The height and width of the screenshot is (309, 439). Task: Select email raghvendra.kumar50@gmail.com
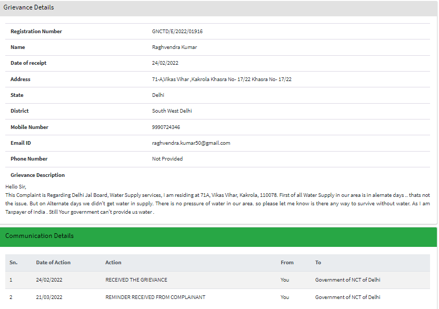click(x=191, y=143)
